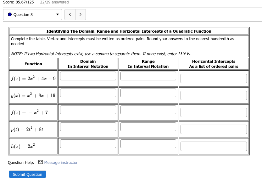Screen dimensions: 262x189
Task: Click Range field for g(x) = x² + 8x + 19
Action: 148,93
